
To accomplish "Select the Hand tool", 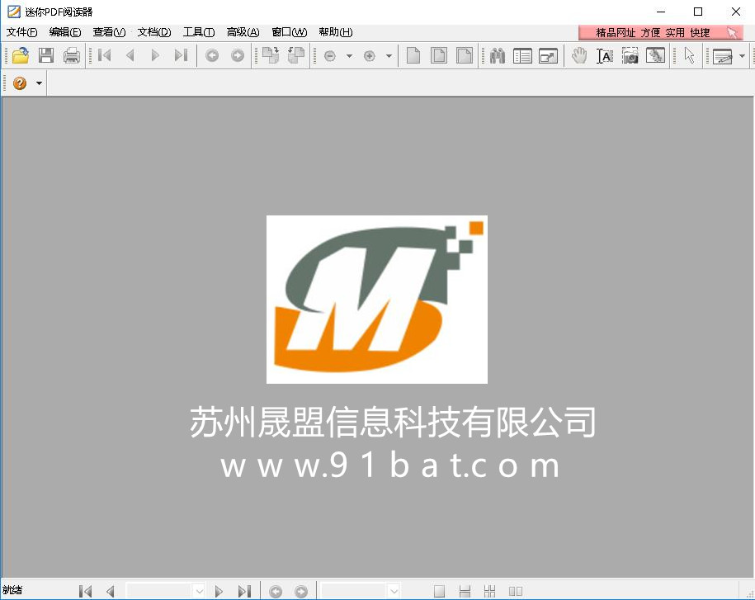I will tap(579, 55).
